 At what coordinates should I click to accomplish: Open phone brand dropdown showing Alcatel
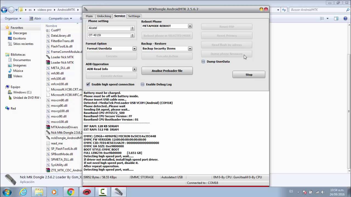click(x=132, y=28)
